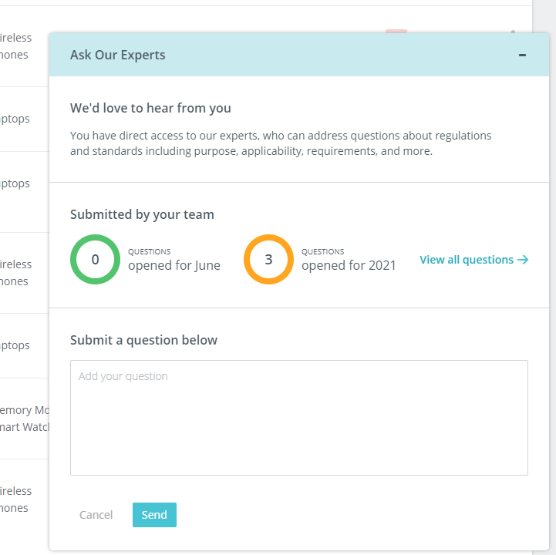Image resolution: width=556 pixels, height=555 pixels.
Task: Select the 'opened for 2021' label
Action: click(348, 265)
